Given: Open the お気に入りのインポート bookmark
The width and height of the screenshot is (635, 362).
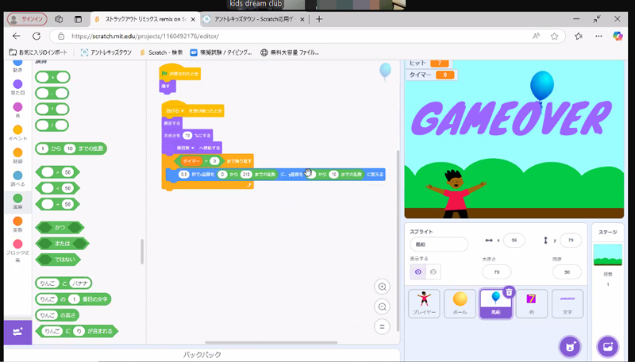Looking at the screenshot, I should [37, 52].
